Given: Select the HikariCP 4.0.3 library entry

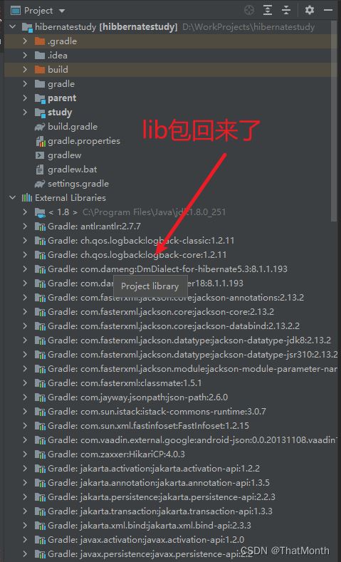Looking at the screenshot, I should 117,454.
